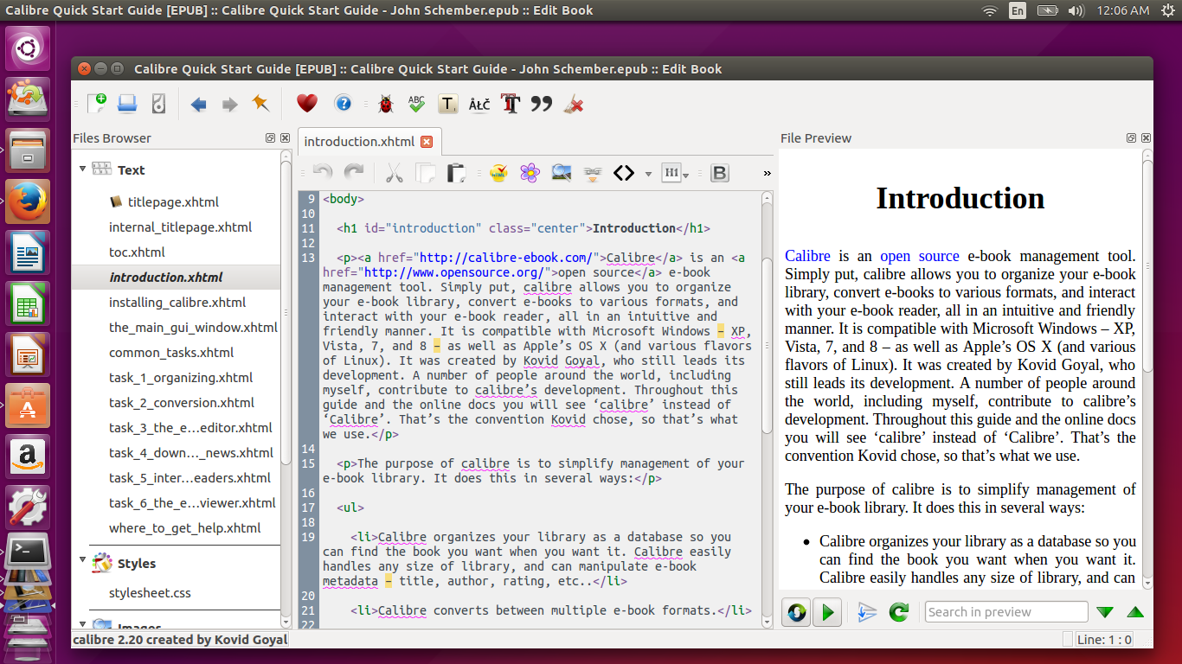Open installing_calibre.xhtml file

177,303
